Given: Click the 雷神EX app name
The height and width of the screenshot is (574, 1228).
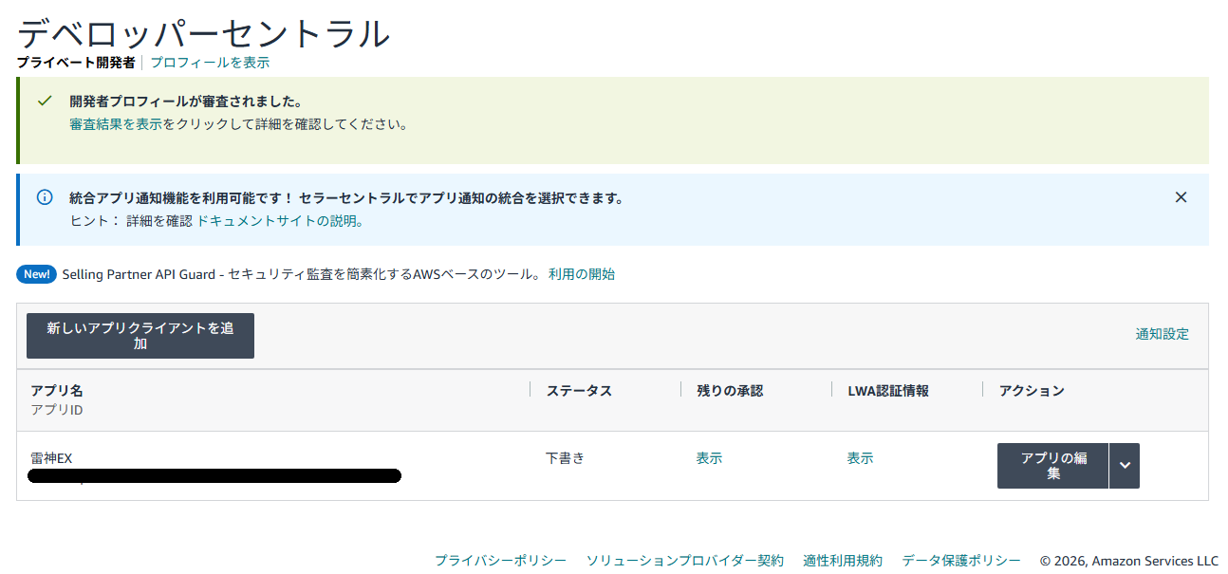Looking at the screenshot, I should click(51, 458).
